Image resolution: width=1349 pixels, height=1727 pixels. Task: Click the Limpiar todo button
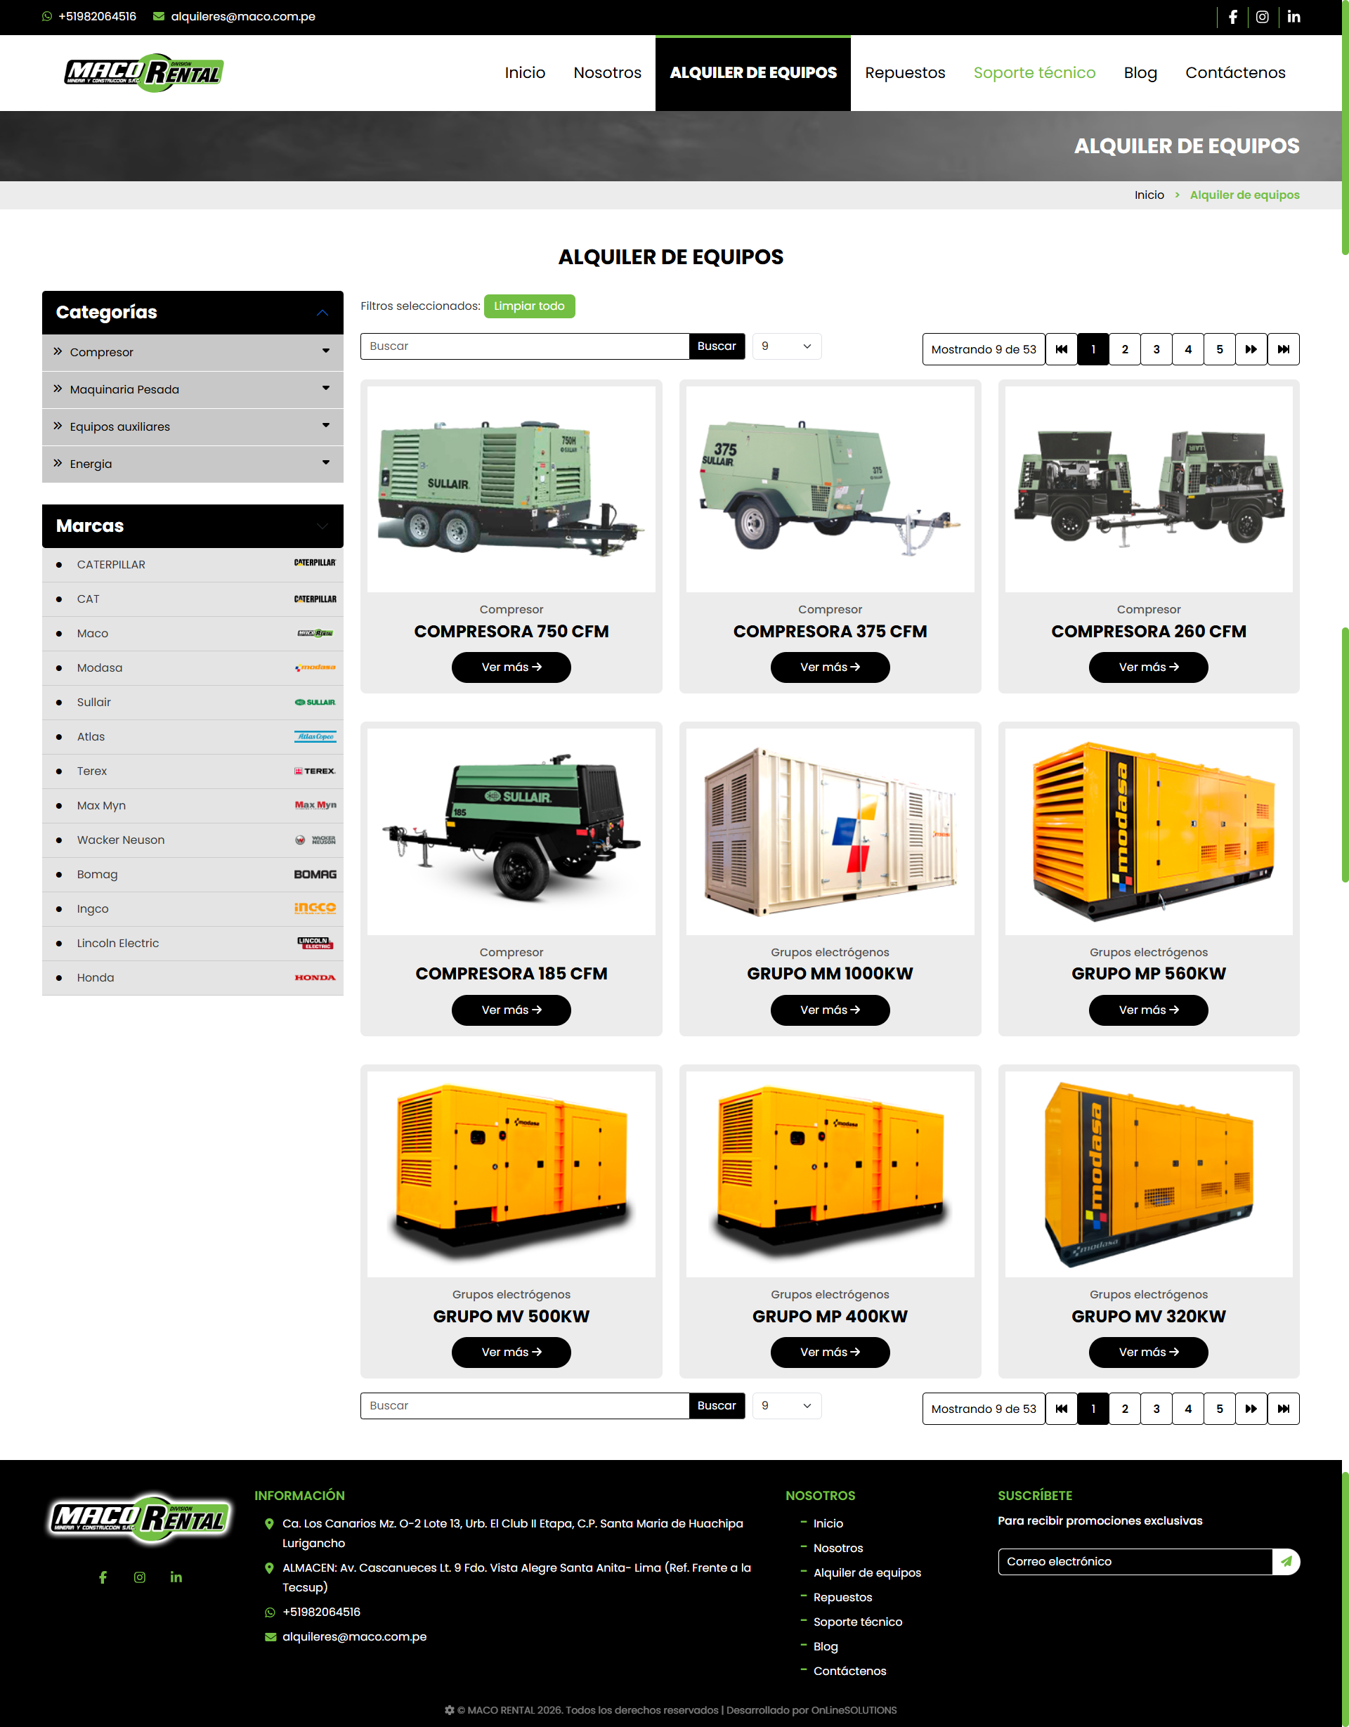pos(529,306)
